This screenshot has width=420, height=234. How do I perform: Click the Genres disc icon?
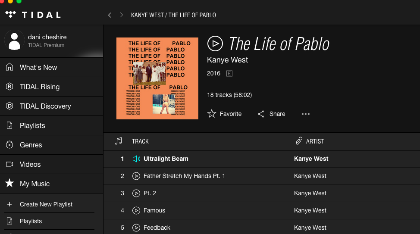coord(9,145)
